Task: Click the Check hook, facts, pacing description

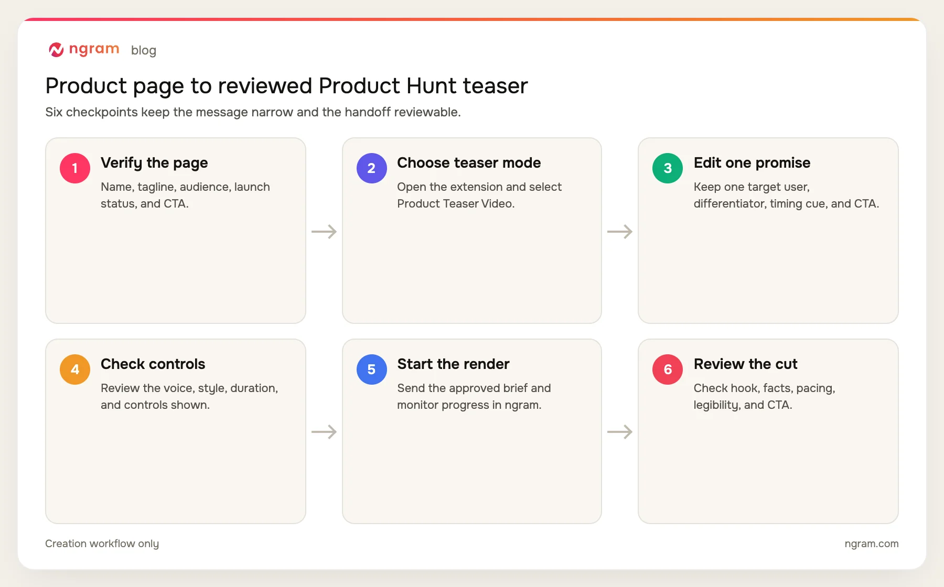Action: pyautogui.click(x=764, y=397)
